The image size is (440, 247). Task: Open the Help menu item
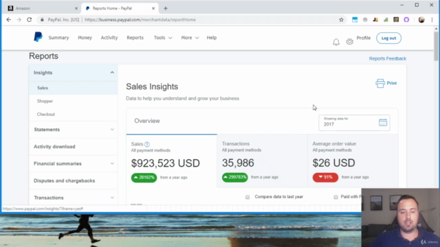(x=212, y=38)
